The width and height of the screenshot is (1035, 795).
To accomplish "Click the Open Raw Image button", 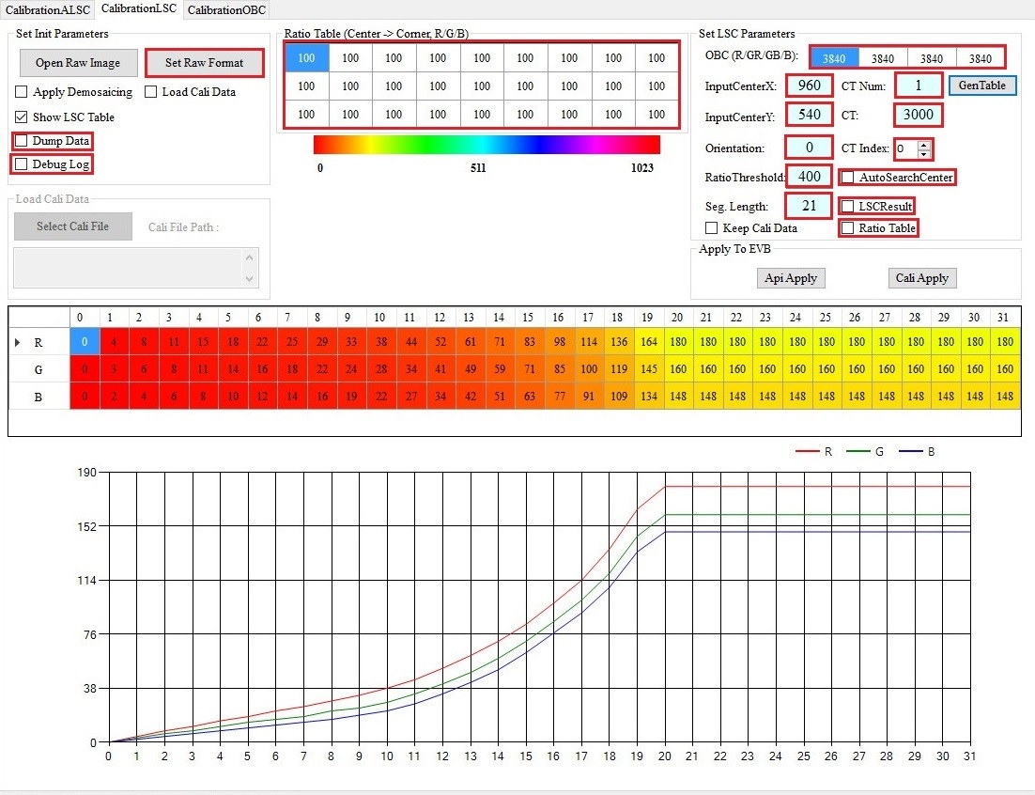I will [x=78, y=63].
